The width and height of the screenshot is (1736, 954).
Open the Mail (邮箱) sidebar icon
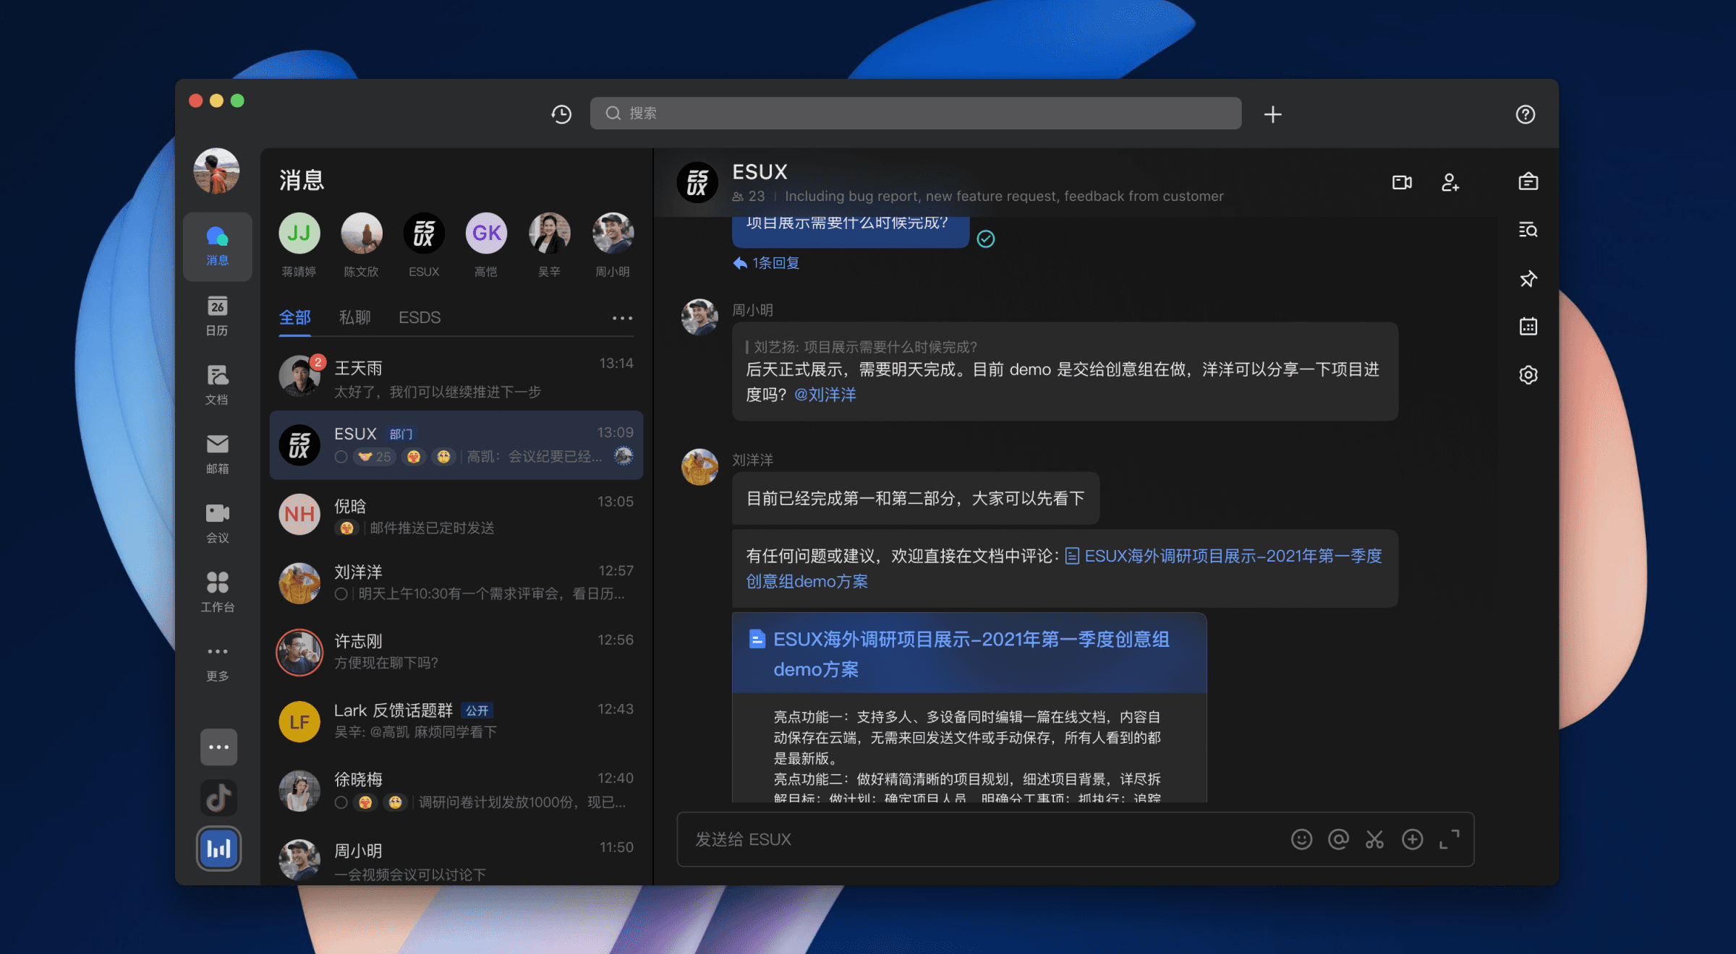point(217,454)
